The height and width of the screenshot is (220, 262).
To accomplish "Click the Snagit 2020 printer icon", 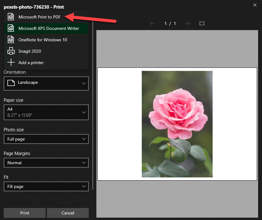I will point(11,51).
